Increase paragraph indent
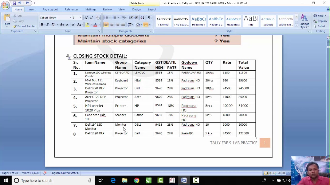The width and height of the screenshot is (330, 185). tap(136, 17)
